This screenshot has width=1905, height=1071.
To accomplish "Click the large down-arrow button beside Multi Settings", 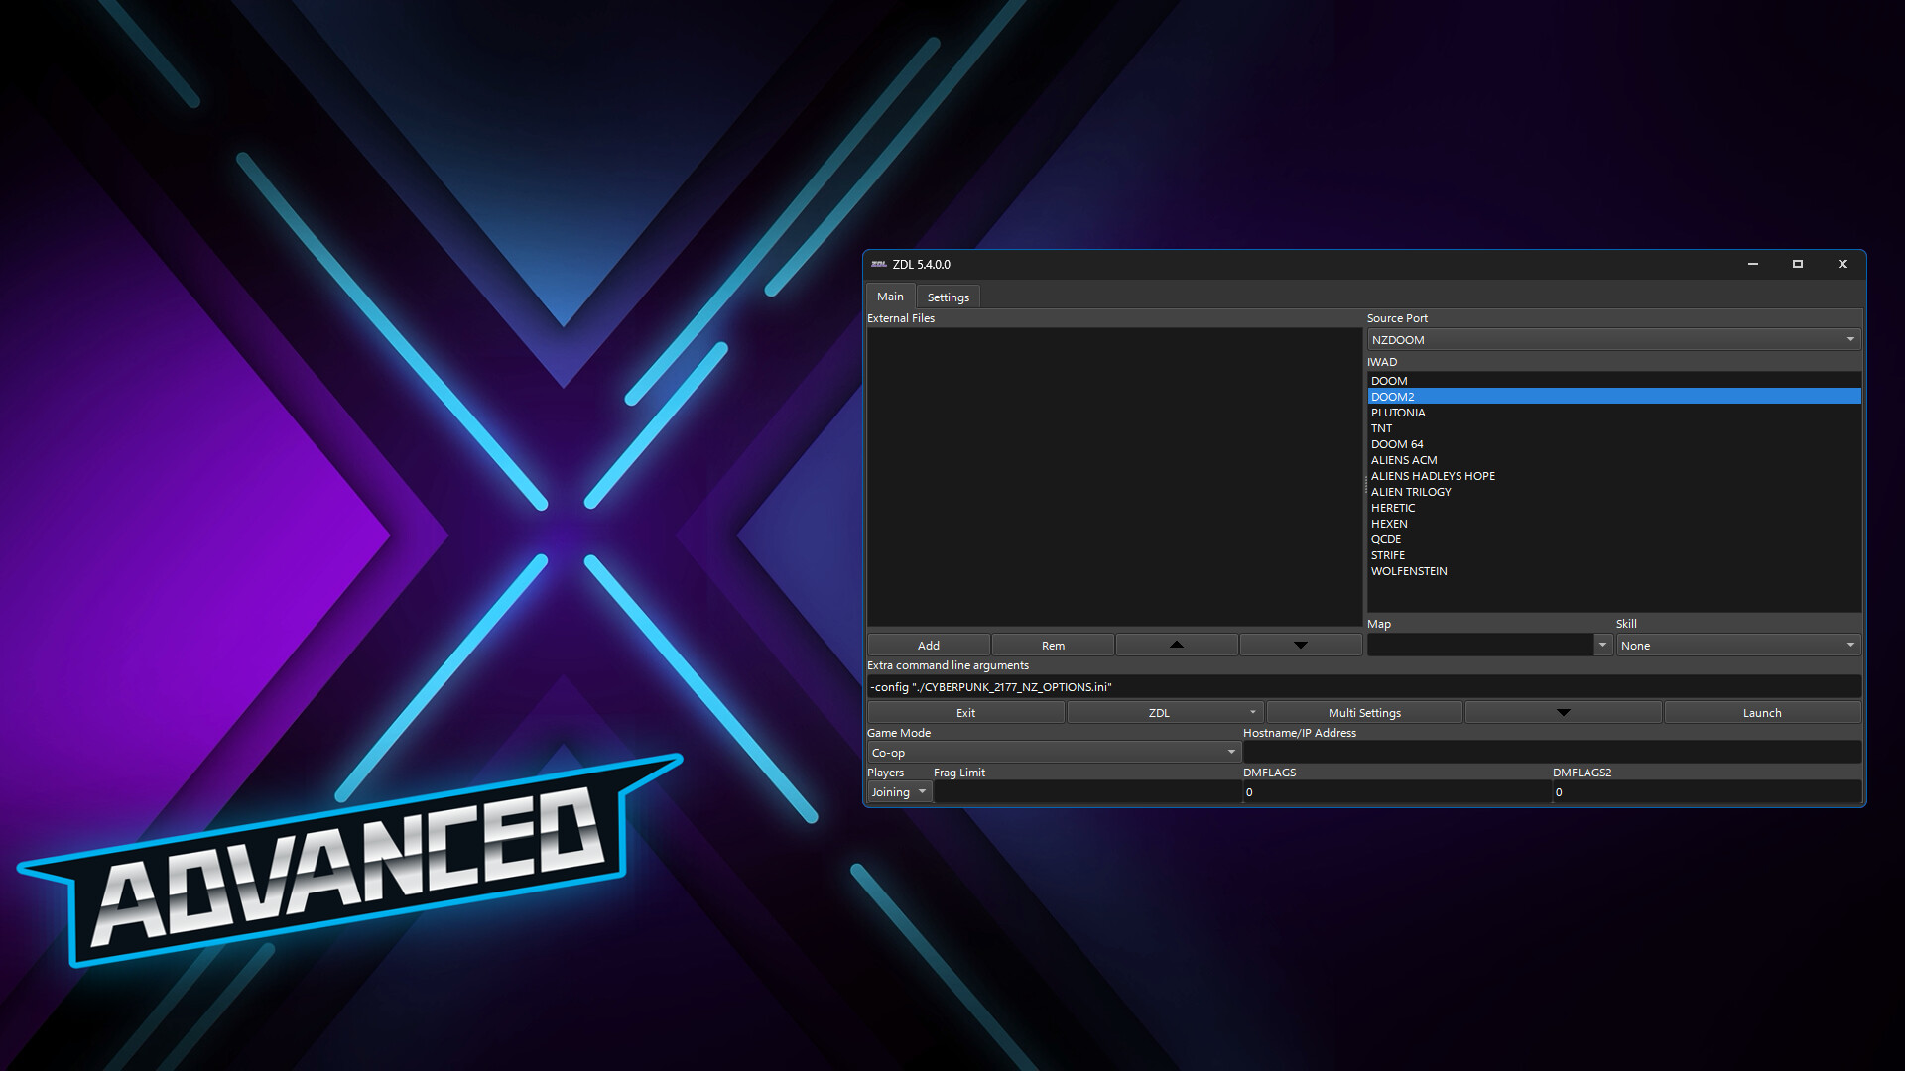I will [x=1563, y=712].
